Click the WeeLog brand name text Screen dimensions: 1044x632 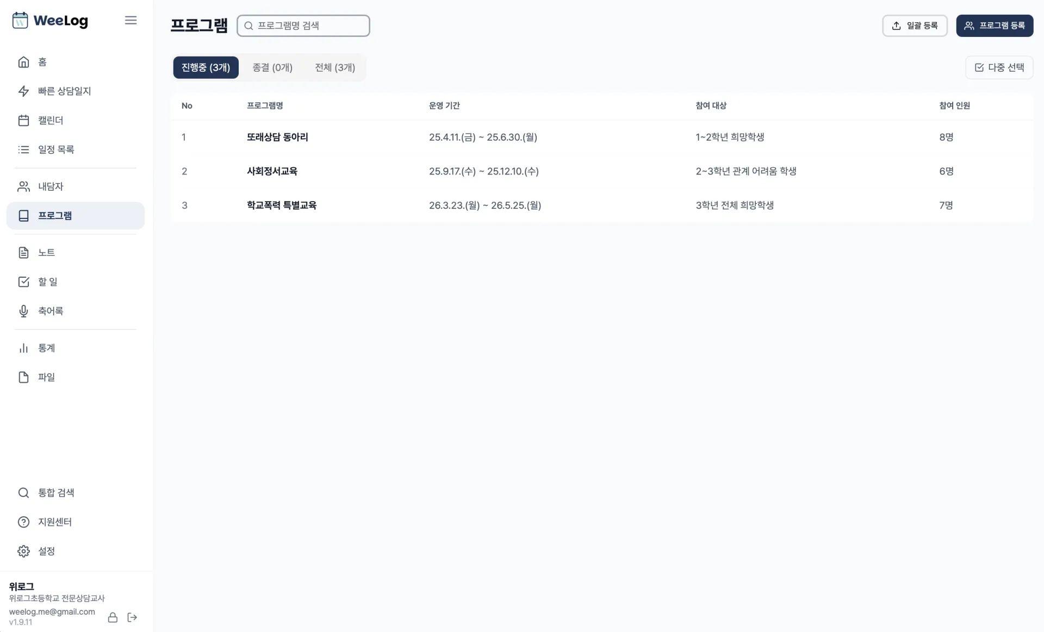pos(60,21)
